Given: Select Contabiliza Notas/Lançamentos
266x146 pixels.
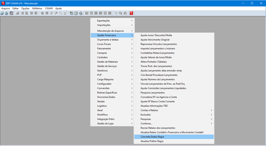Looking at the screenshot, I should click(x=174, y=53).
